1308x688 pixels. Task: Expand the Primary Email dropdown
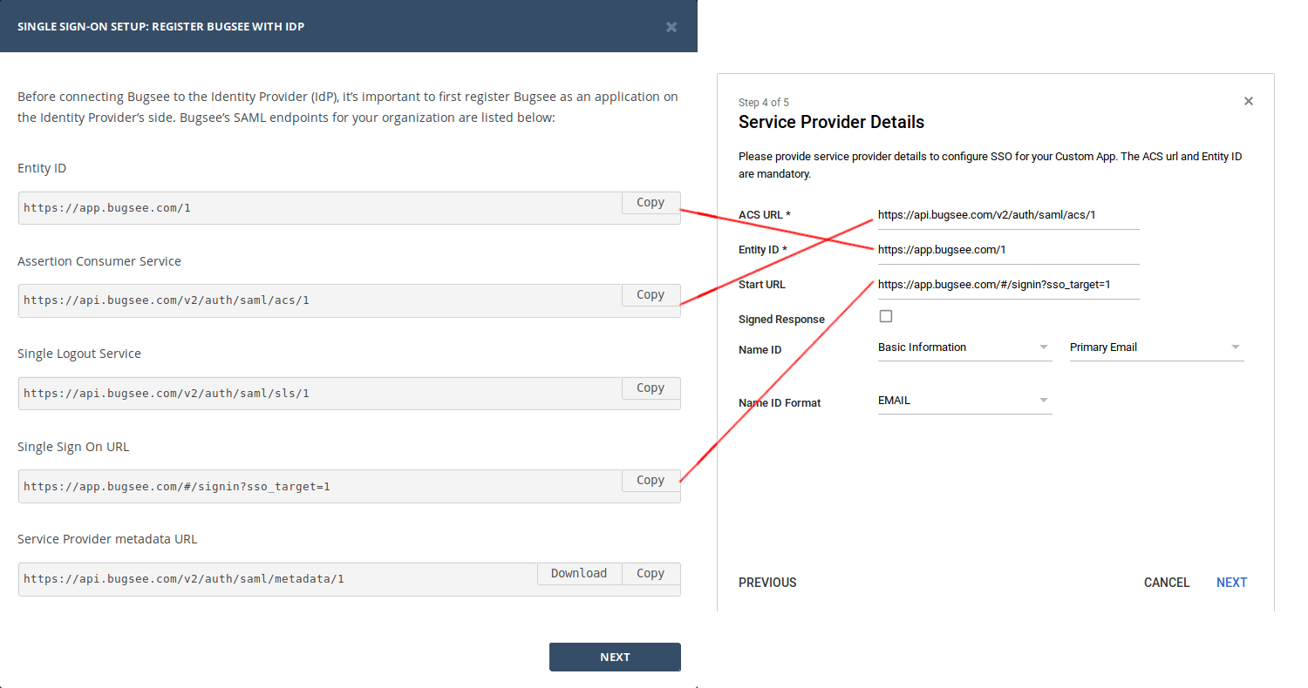(x=1155, y=347)
